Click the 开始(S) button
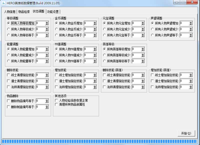The image size is (200, 145). pos(186,133)
